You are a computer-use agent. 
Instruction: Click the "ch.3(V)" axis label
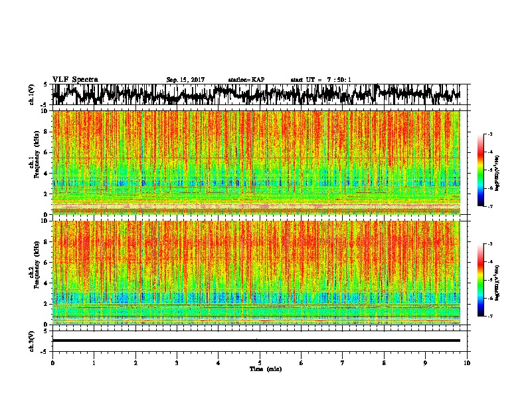tap(32, 341)
